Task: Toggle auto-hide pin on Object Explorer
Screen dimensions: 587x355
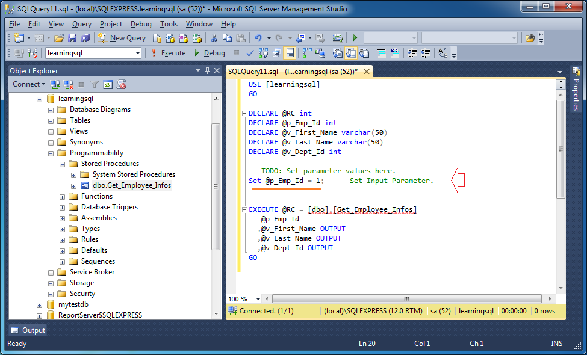Action: click(x=207, y=70)
